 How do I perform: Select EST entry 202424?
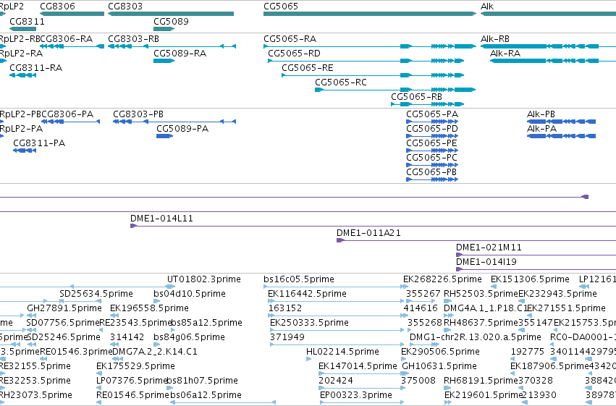[x=336, y=381]
